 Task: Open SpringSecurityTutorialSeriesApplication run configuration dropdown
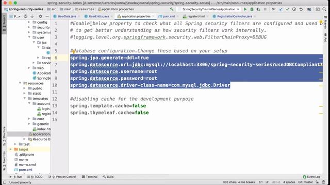pos(208,9)
